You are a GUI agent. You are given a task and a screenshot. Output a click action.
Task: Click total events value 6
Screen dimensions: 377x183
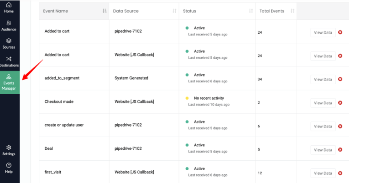259,126
